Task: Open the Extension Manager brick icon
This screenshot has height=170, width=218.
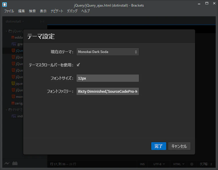Action: click(x=15, y=163)
